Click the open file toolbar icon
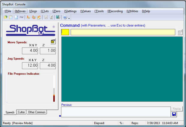Viewport: 186px width, 127px height. click(x=6, y=17)
